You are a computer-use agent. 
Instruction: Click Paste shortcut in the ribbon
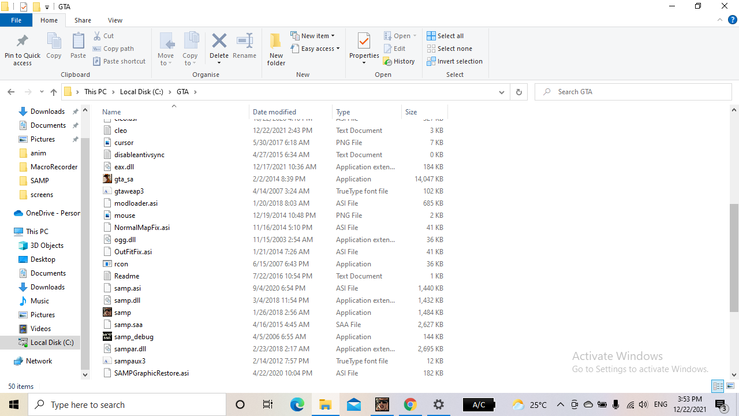tap(119, 61)
